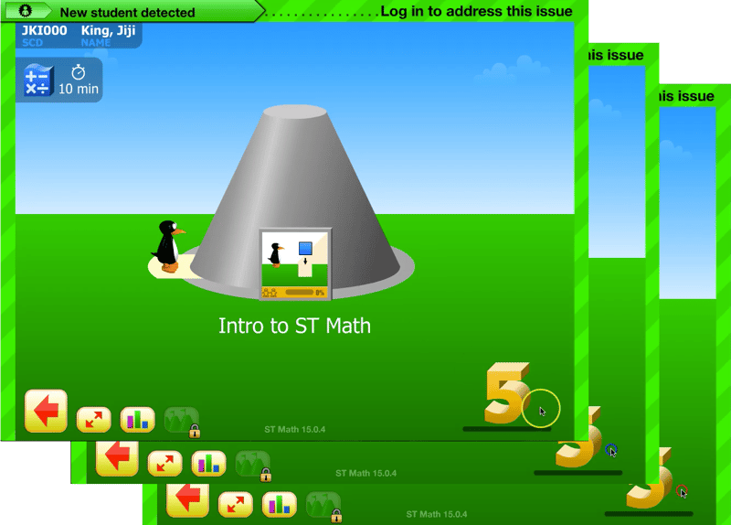The height and width of the screenshot is (525, 731).
Task: Click the red back arrow in the middle window
Action: click(x=117, y=457)
